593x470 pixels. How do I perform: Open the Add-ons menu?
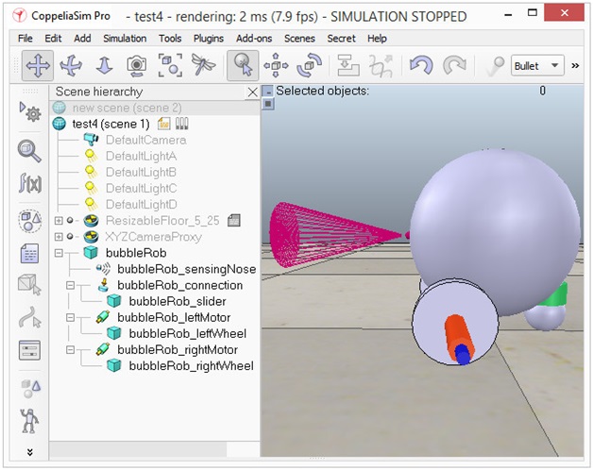(x=254, y=38)
